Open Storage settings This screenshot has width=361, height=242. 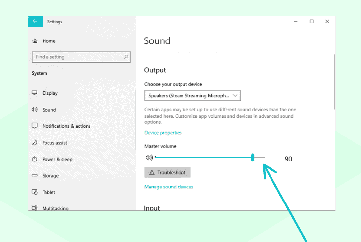click(x=50, y=176)
